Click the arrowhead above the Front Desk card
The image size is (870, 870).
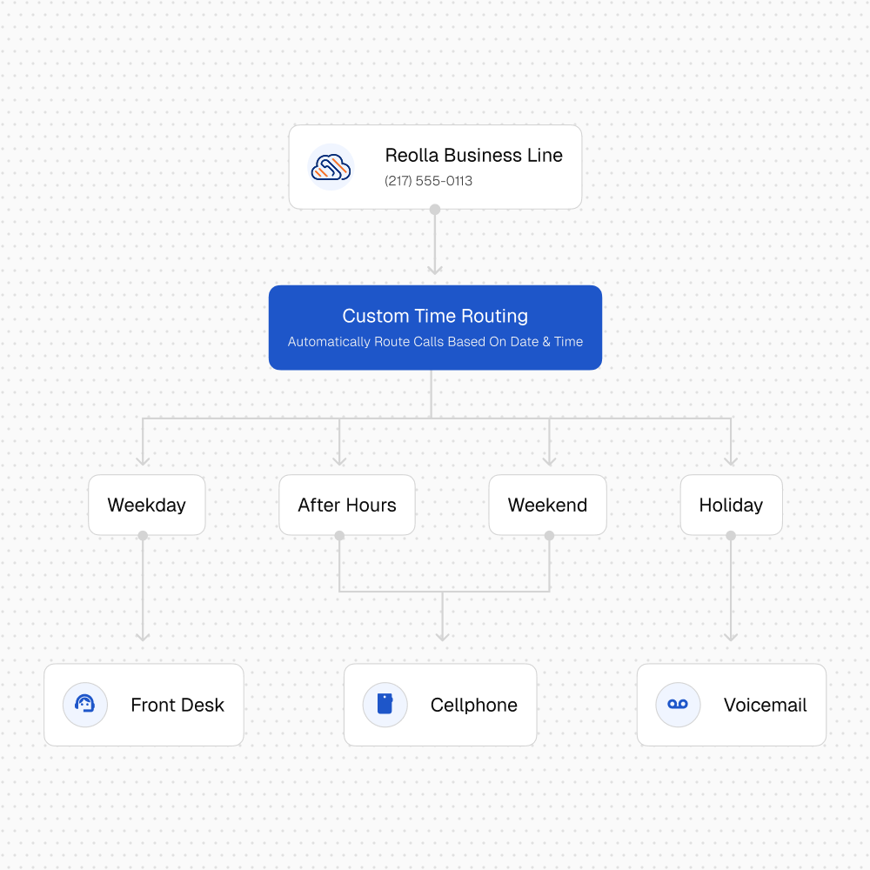[x=143, y=635]
